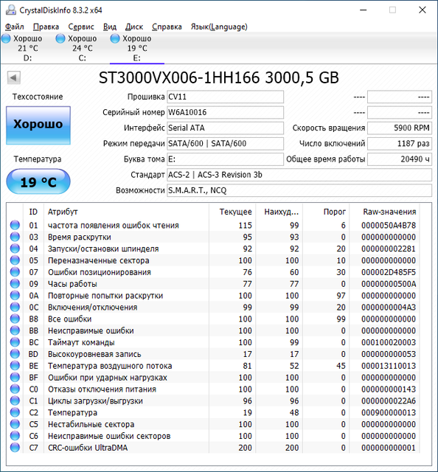Click the previous disk arrow icon
The width and height of the screenshot is (438, 472).
[x=13, y=77]
